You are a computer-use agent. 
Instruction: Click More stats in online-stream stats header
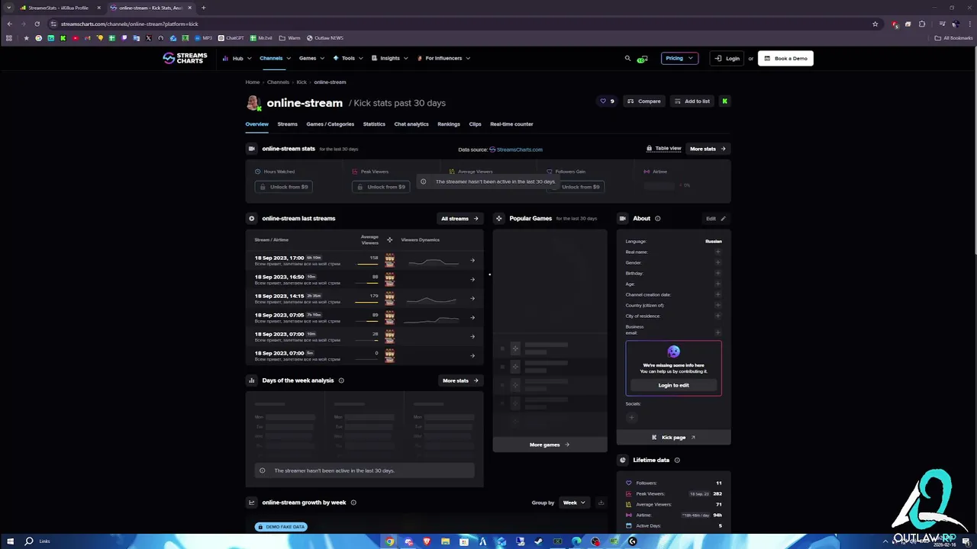coord(708,149)
